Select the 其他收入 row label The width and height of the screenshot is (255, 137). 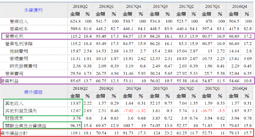point(14,103)
